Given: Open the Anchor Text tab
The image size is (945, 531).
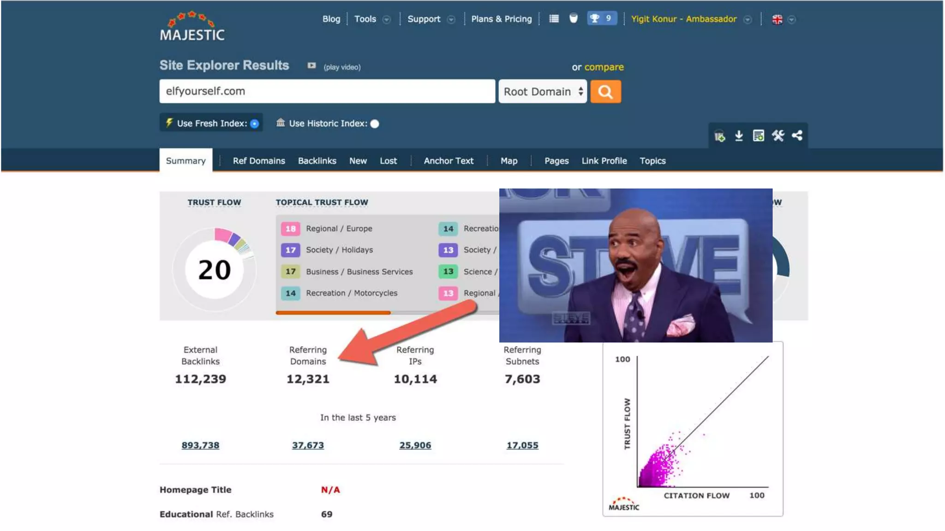Looking at the screenshot, I should click(449, 161).
